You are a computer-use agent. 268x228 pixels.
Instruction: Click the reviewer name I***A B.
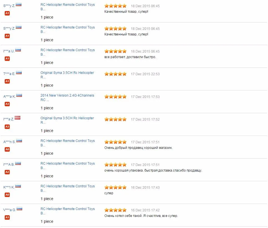[9, 164]
